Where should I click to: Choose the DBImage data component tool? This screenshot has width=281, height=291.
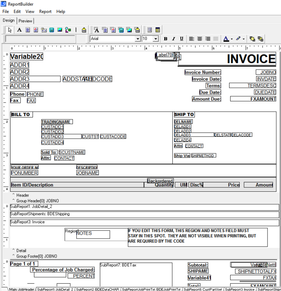(x=129, y=30)
